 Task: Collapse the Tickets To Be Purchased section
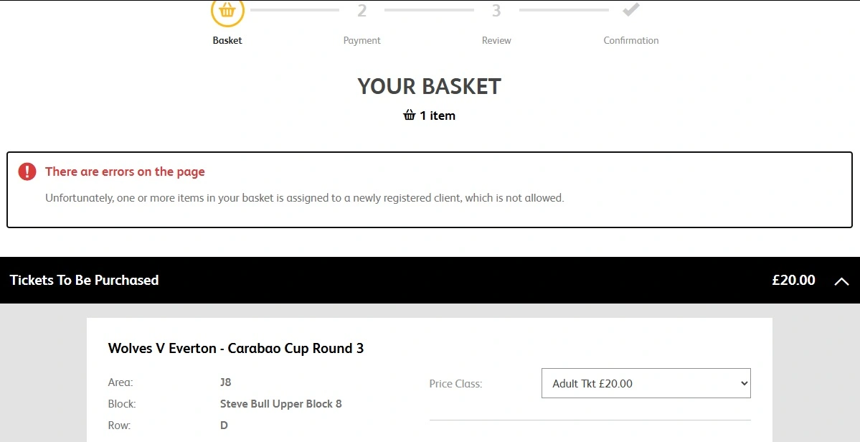click(x=841, y=281)
